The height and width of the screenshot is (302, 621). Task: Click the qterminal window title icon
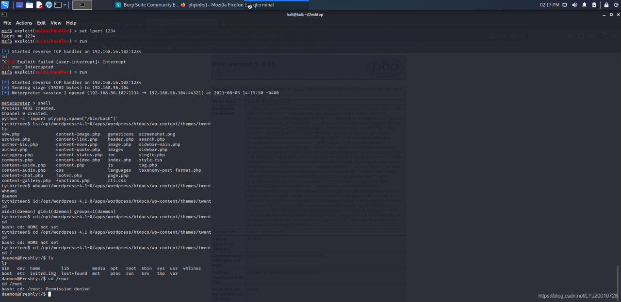[x=4, y=14]
